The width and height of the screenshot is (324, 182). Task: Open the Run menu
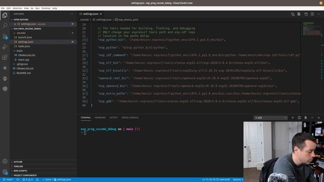point(37,8)
